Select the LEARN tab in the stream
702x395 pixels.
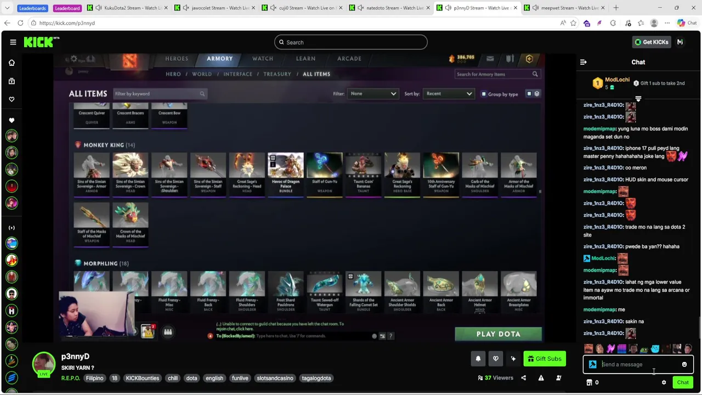[x=305, y=59]
